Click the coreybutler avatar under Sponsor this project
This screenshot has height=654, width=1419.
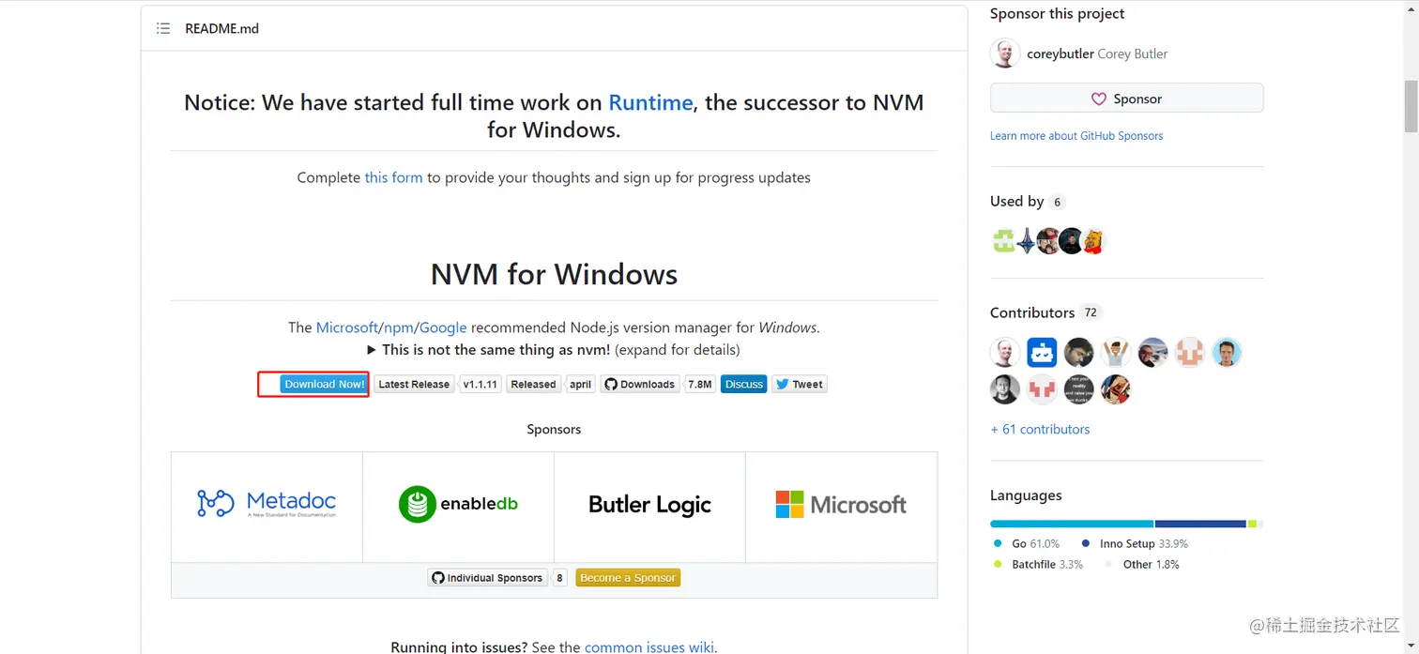(1005, 53)
